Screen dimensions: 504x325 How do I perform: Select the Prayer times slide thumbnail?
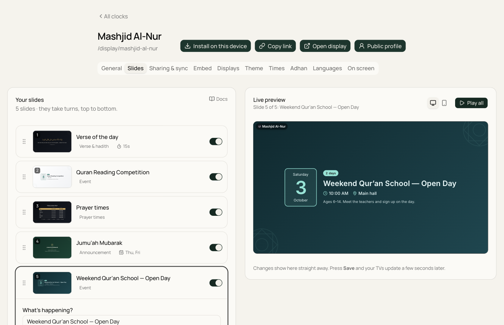click(x=52, y=212)
